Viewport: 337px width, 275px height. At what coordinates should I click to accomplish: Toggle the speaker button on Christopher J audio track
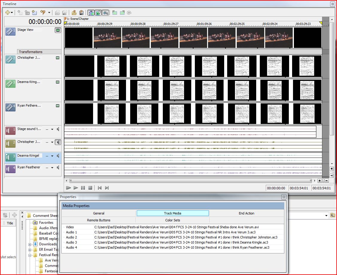click(x=58, y=142)
